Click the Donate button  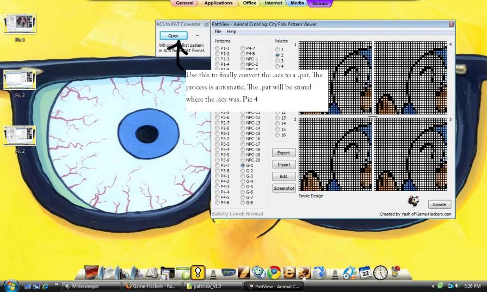click(x=440, y=204)
